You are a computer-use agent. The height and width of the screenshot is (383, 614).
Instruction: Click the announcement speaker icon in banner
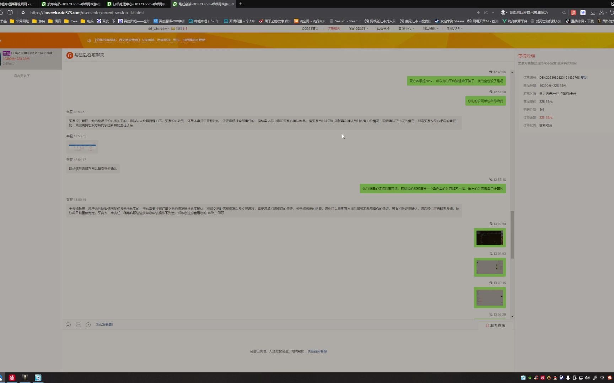click(89, 40)
